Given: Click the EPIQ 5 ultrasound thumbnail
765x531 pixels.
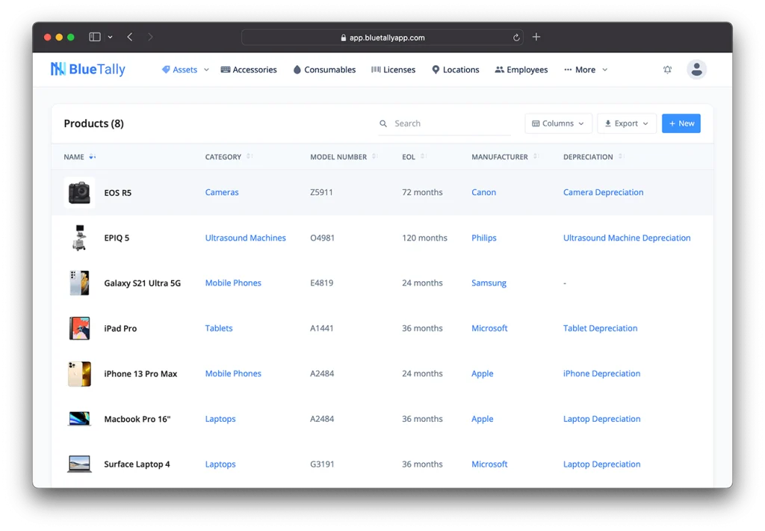Looking at the screenshot, I should coord(79,238).
